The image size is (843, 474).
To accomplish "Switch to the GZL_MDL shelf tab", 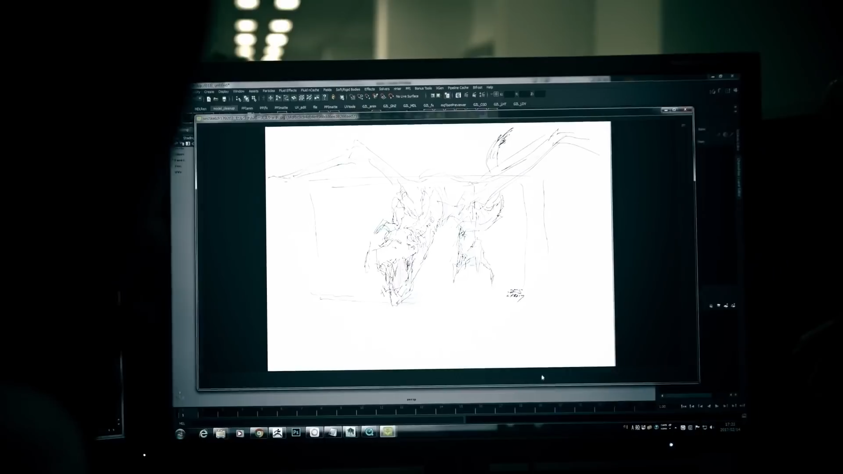I will tap(410, 106).
